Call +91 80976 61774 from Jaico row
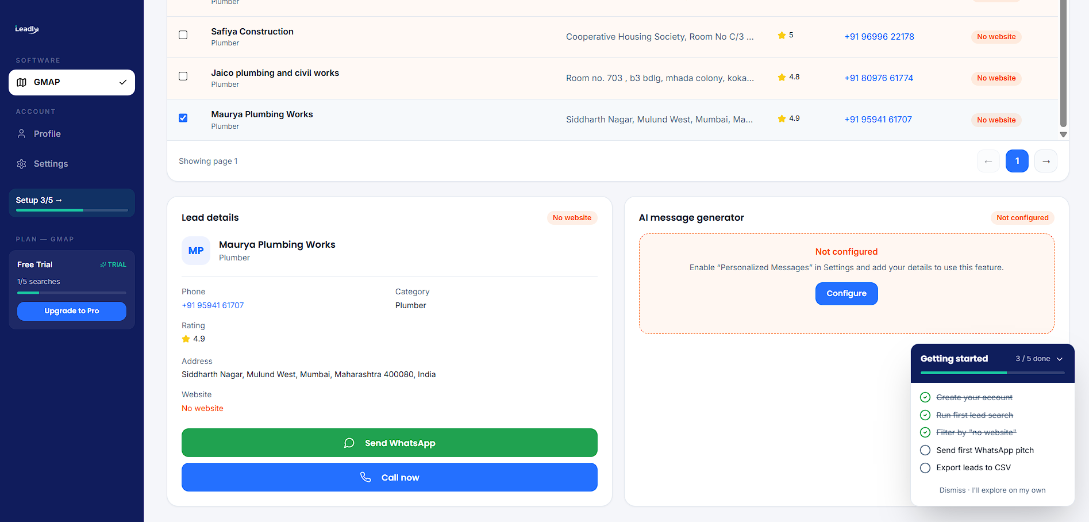The width and height of the screenshot is (1089, 522). [x=879, y=78]
